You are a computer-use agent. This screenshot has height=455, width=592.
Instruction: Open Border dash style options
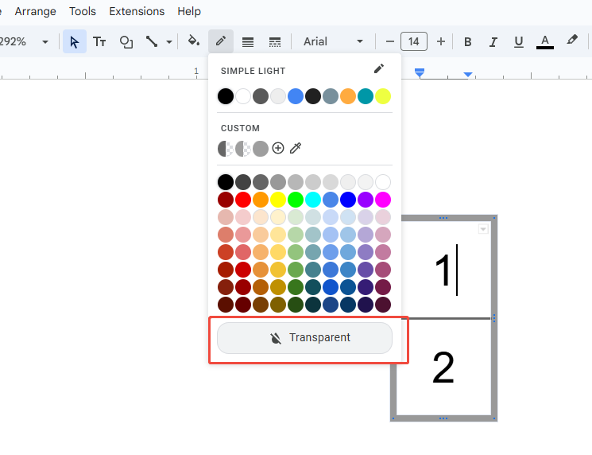coord(275,41)
